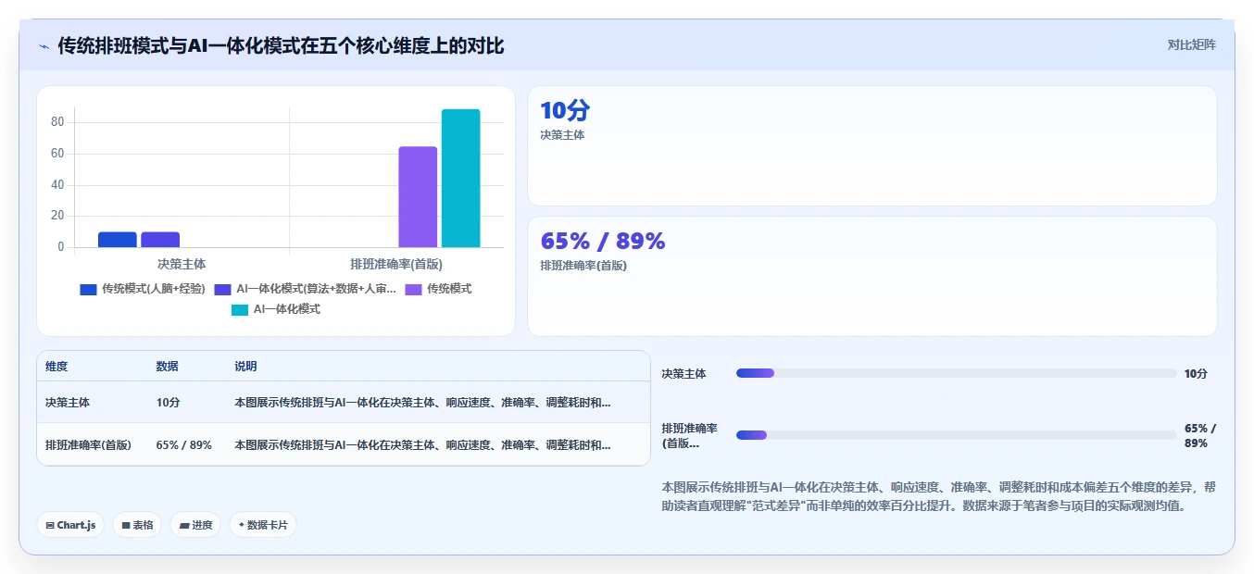1254x574 pixels.
Task: Select the 排班准确率(首版) table cell
Action: [88, 444]
